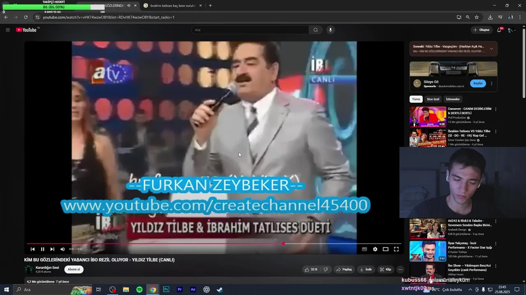Open Steam from the taskbar
This screenshot has width=526, height=295.
[220, 290]
